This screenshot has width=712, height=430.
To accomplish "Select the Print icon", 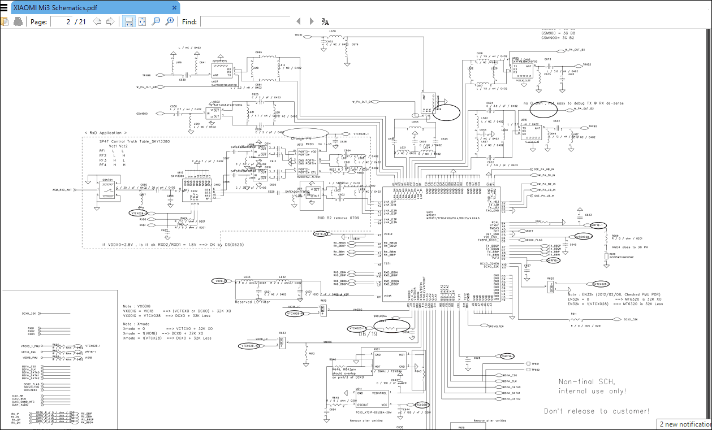I will click(x=17, y=21).
